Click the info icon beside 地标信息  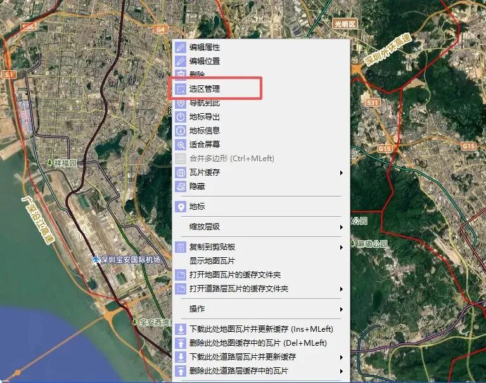pyautogui.click(x=181, y=131)
